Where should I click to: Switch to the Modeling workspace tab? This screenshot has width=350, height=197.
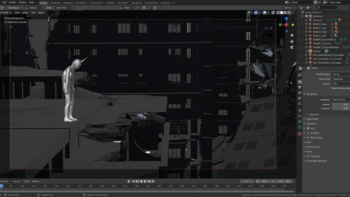[55, 3]
